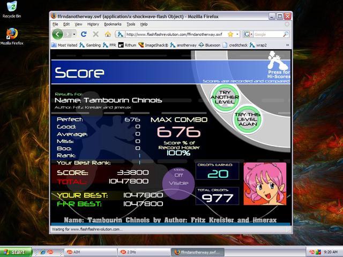This screenshot has height=257, width=343.
Task: Open the address bar URL history dropdown
Action: pos(237,34)
